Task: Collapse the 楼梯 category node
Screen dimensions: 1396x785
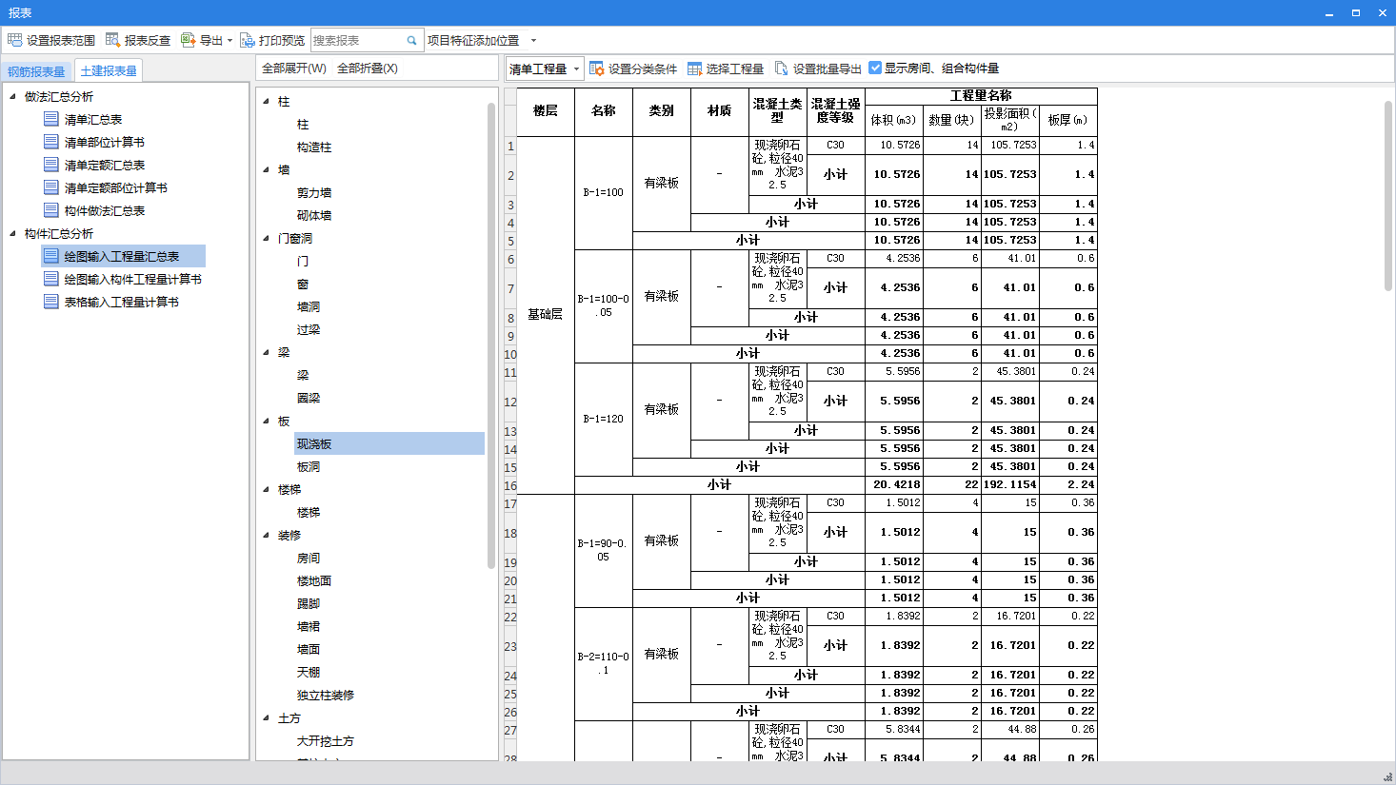Action: [x=266, y=489]
